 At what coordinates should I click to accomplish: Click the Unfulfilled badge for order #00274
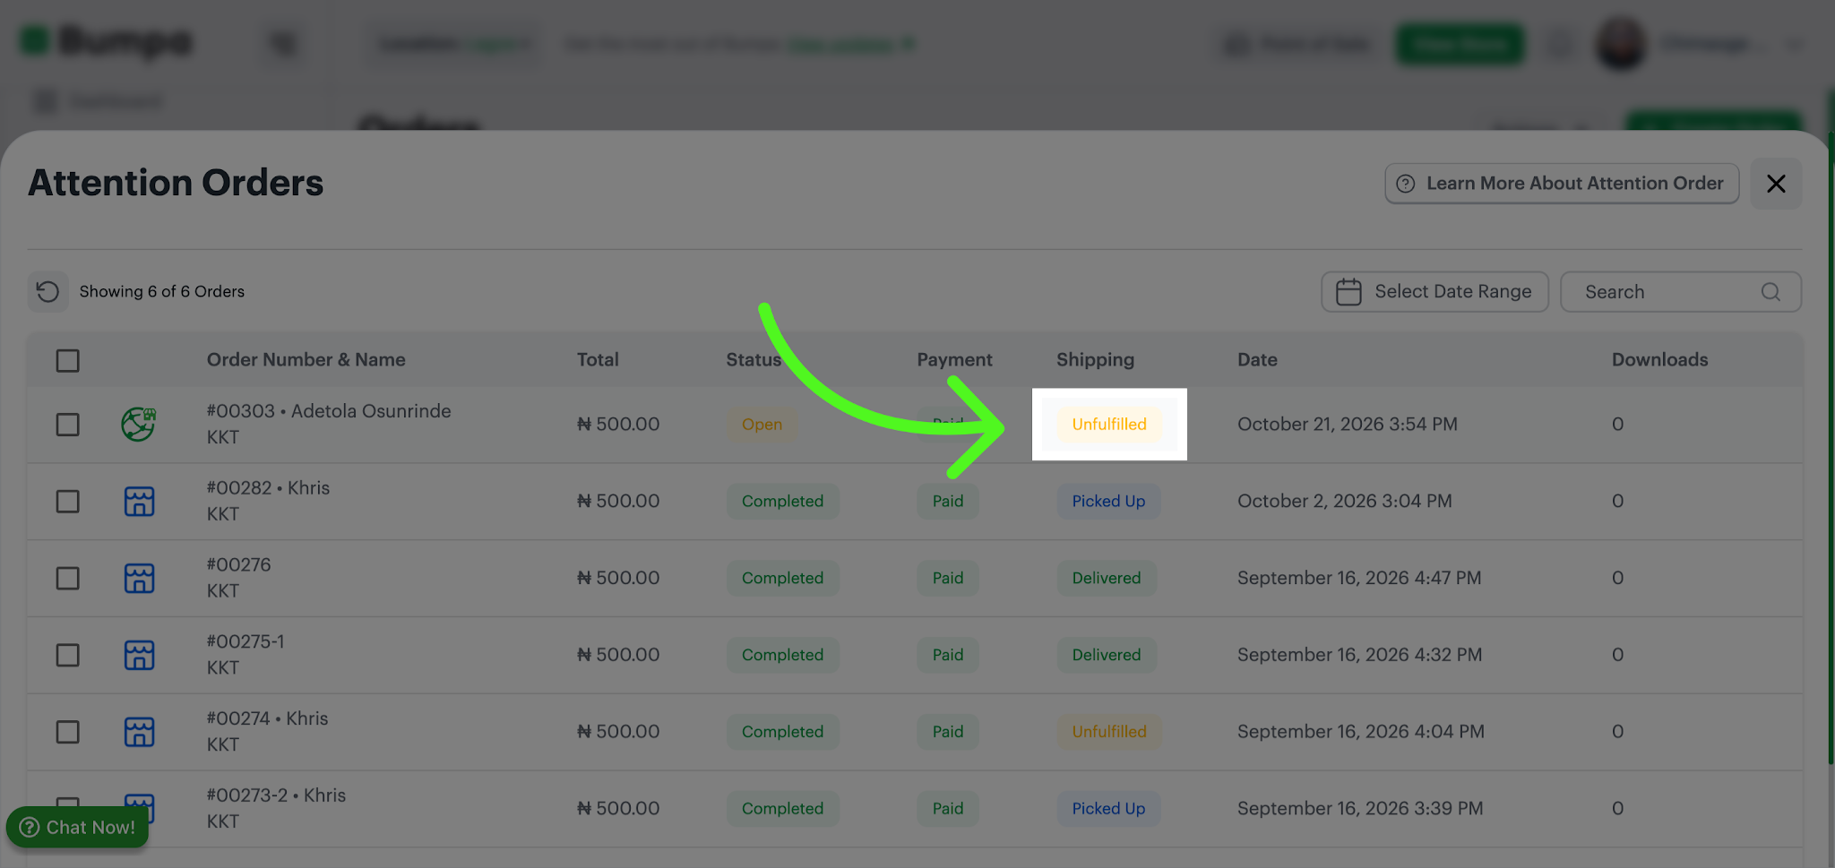coord(1108,732)
